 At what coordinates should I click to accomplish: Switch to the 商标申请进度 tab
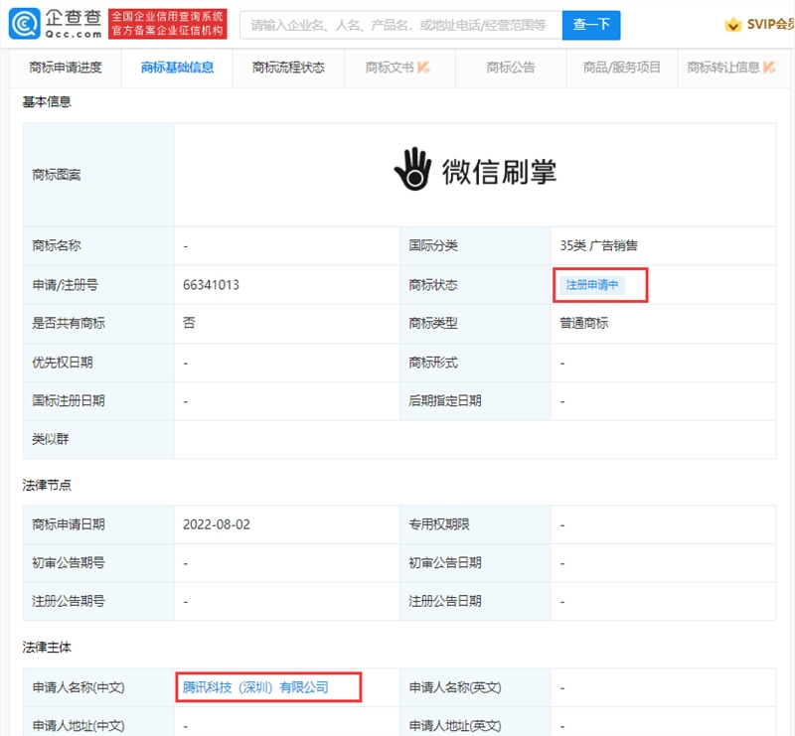click(66, 68)
